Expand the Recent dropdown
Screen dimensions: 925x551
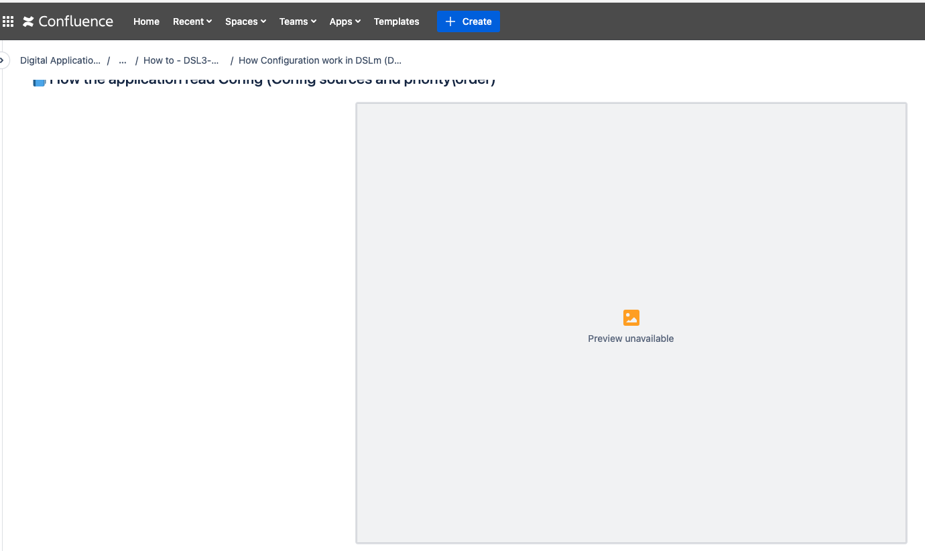point(192,21)
